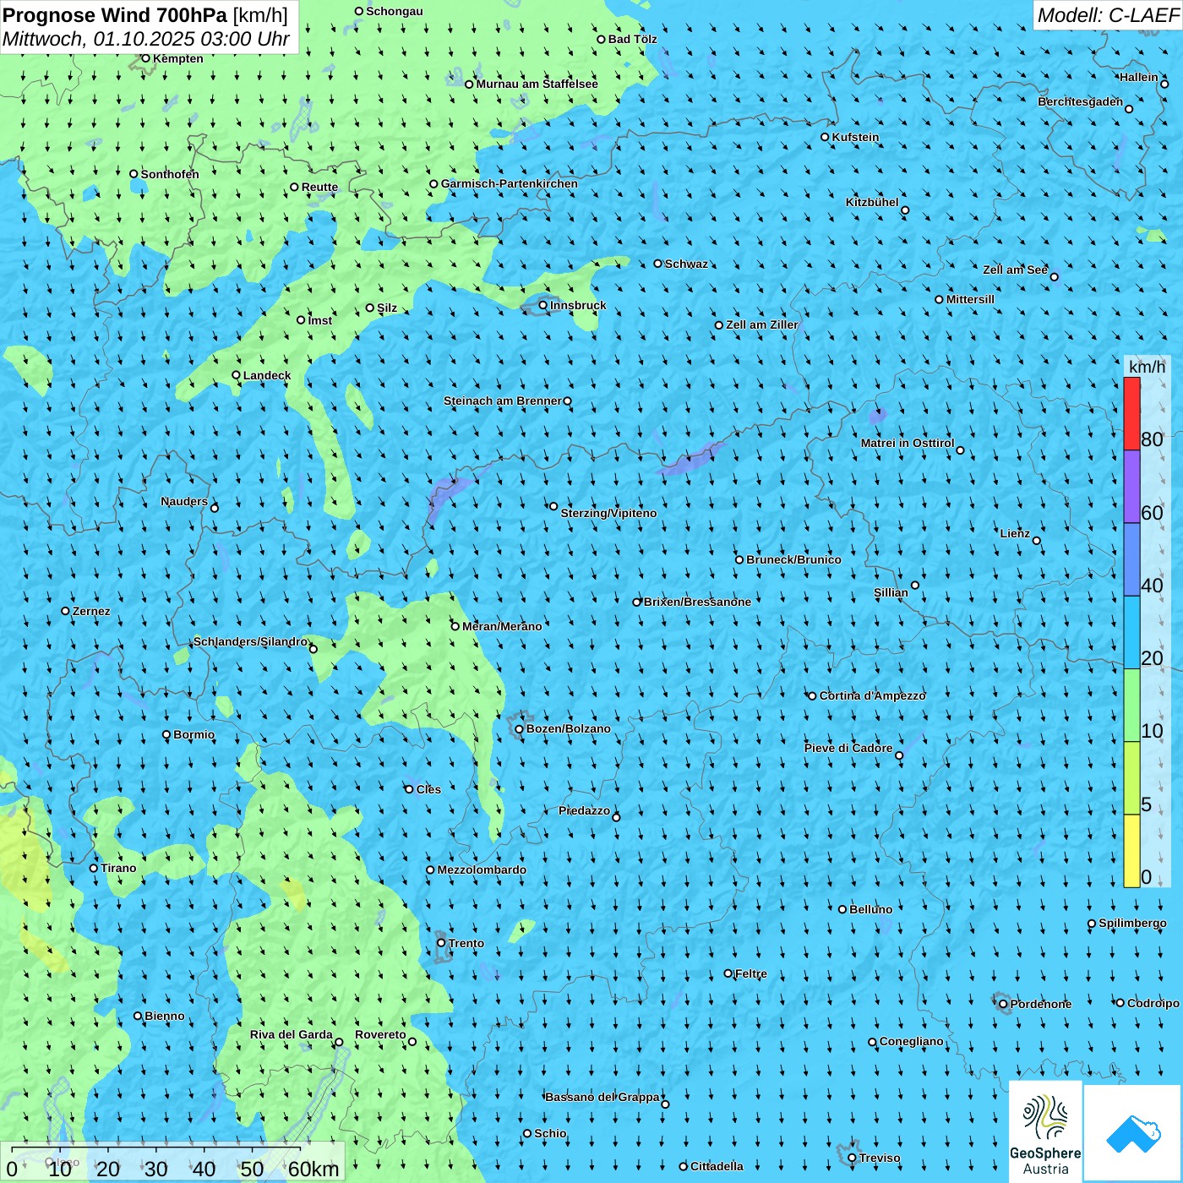Image resolution: width=1183 pixels, height=1183 pixels.
Task: Click the Bassano del Grappa label
Action: [602, 1097]
